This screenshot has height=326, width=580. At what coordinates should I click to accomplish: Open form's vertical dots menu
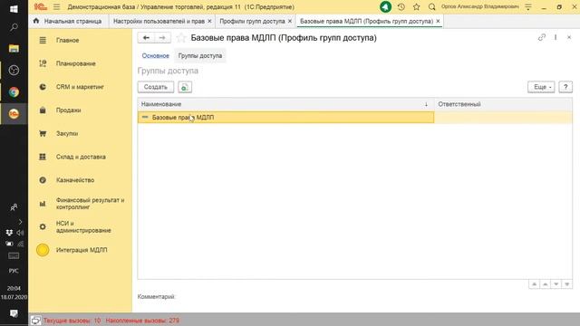pyautogui.click(x=556, y=37)
